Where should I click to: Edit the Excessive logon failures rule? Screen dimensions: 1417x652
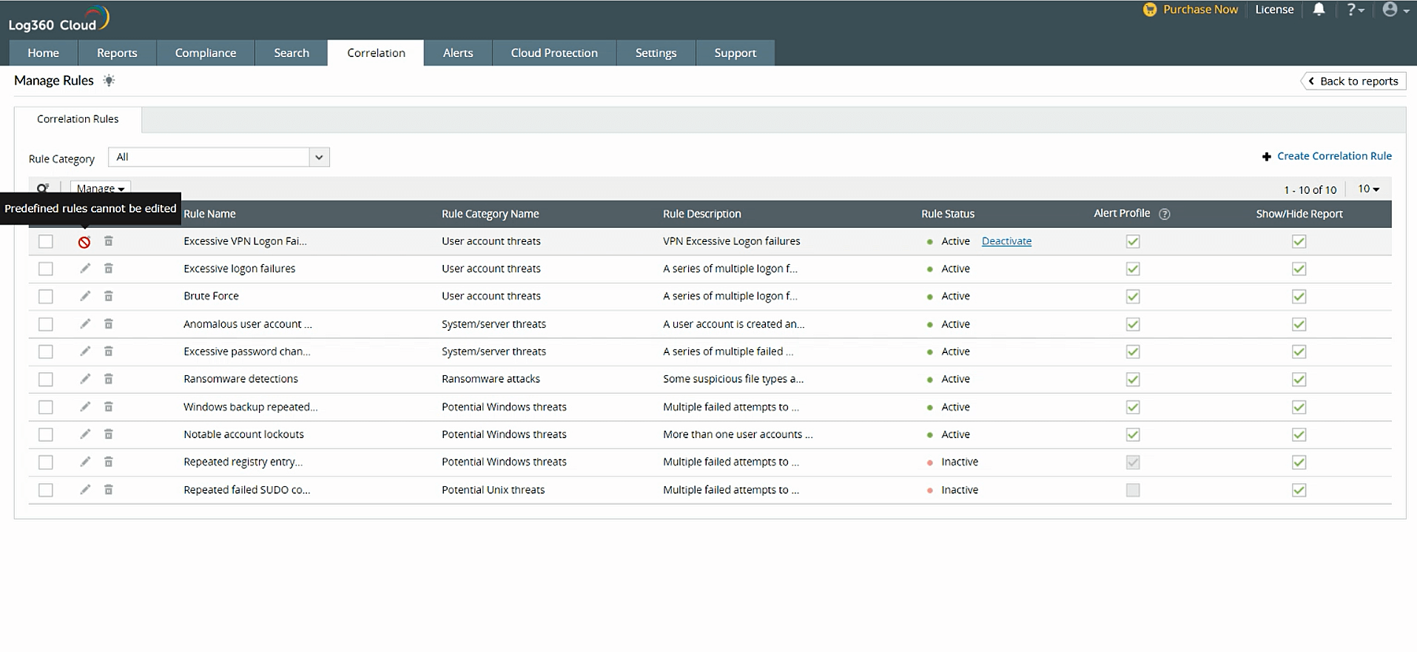(x=85, y=269)
